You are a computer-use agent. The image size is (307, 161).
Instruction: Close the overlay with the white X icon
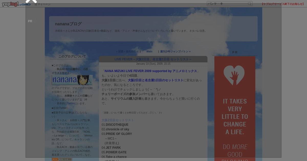coord(31,1)
